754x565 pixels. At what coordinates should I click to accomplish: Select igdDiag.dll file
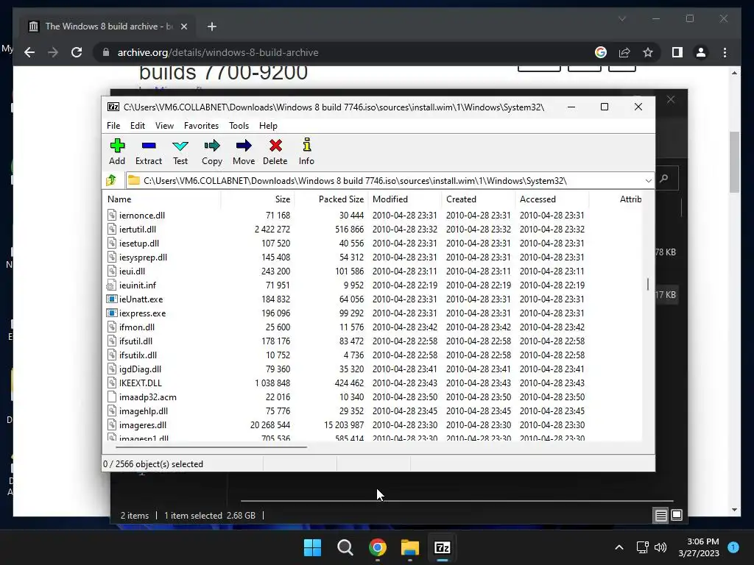click(372, 369)
